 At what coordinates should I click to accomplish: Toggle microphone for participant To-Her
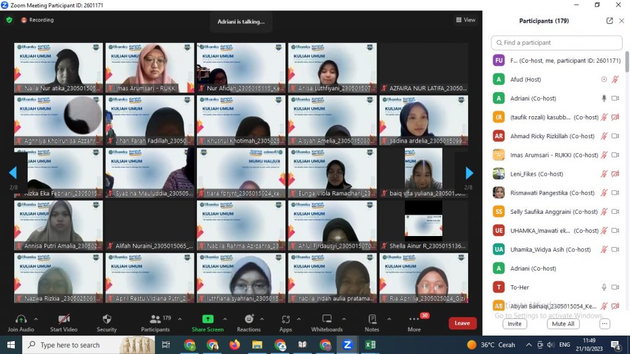click(604, 287)
